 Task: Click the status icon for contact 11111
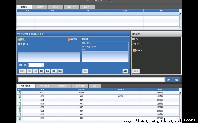tap(19, 93)
